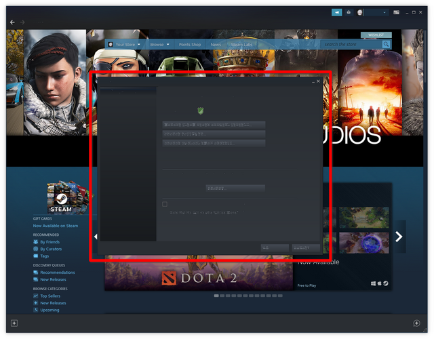
Task: Click the Top Sellers chart icon
Action: tap(36, 296)
